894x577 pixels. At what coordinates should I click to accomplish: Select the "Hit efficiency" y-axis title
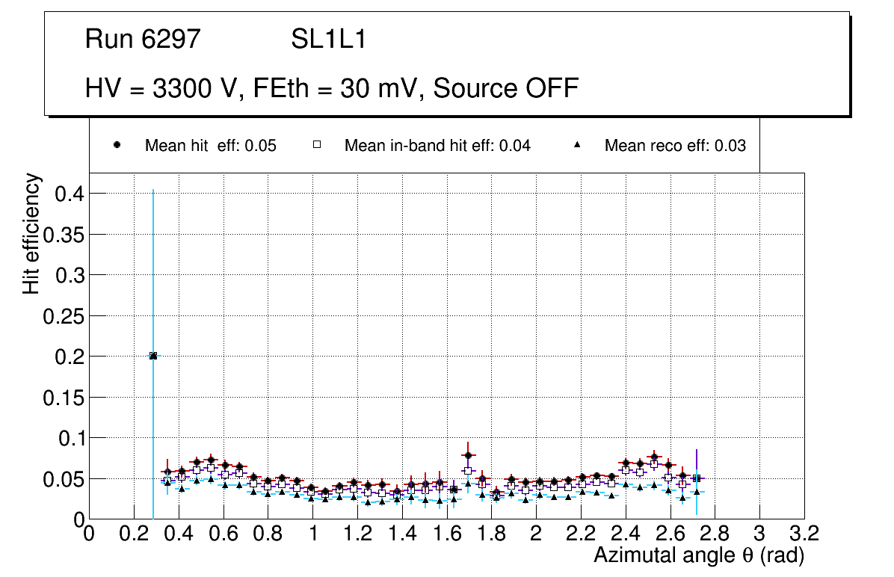click(x=31, y=234)
